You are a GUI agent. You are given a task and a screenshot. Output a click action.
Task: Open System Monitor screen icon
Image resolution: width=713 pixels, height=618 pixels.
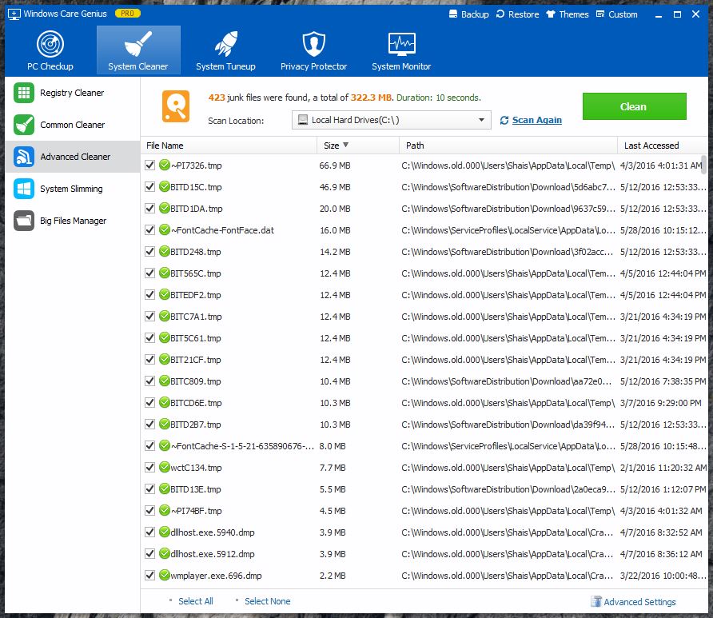(x=401, y=44)
